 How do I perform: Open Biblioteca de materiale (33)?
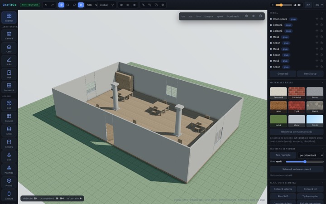coord(297,132)
